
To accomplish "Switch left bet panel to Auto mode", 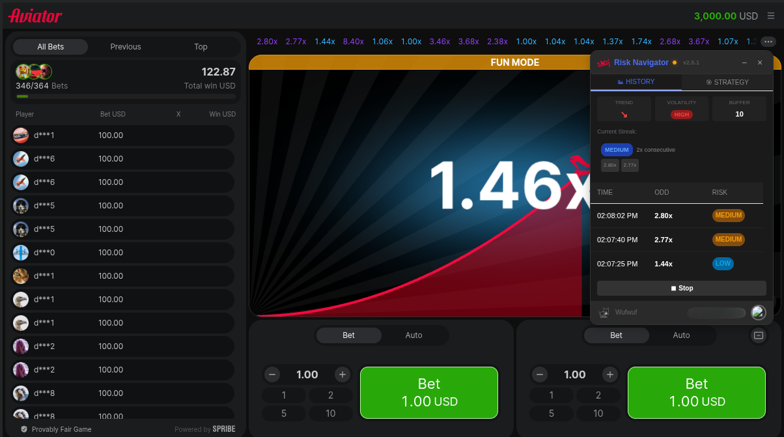I will (413, 335).
